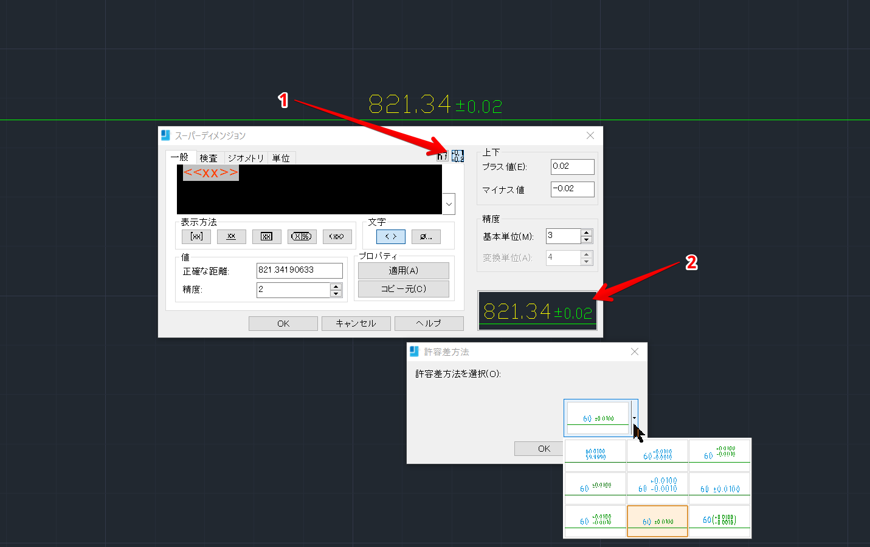Select the 821.34±0.02 dimension in the drawing

click(x=435, y=104)
